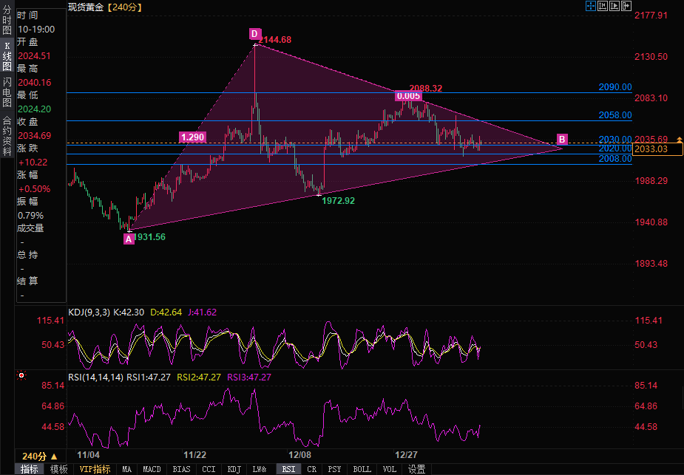Open 合约资料 side tab
Image resolution: width=684 pixels, height=475 pixels.
point(7,131)
